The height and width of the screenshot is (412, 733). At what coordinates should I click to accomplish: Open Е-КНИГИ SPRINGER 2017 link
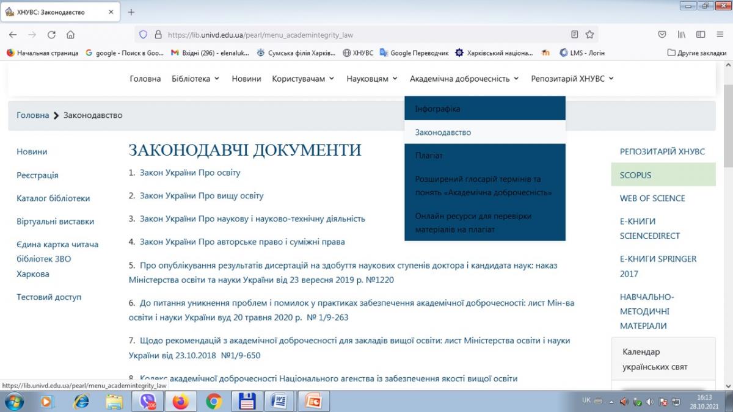[x=658, y=266]
